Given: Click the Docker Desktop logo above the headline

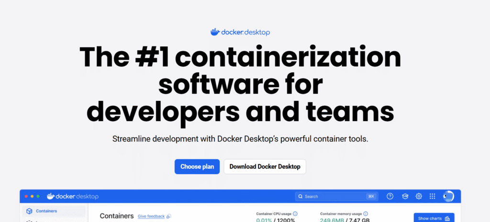Looking at the screenshot, I should click(x=240, y=33).
